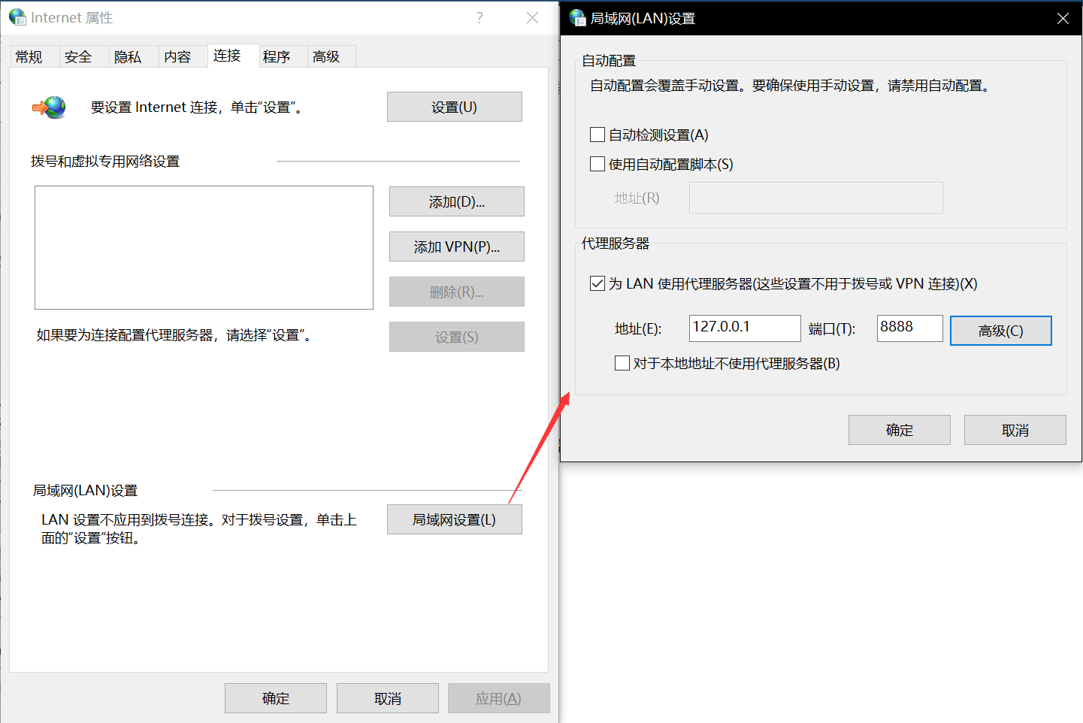Click the 添加 VPN(P)... button
The width and height of the screenshot is (1083, 723).
coord(456,247)
